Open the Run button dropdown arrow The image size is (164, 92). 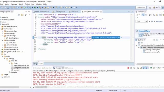(37, 7)
